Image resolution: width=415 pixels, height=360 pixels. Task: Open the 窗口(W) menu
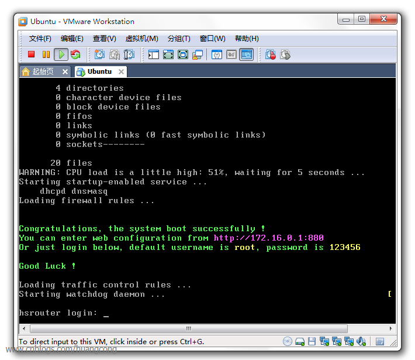(x=212, y=39)
